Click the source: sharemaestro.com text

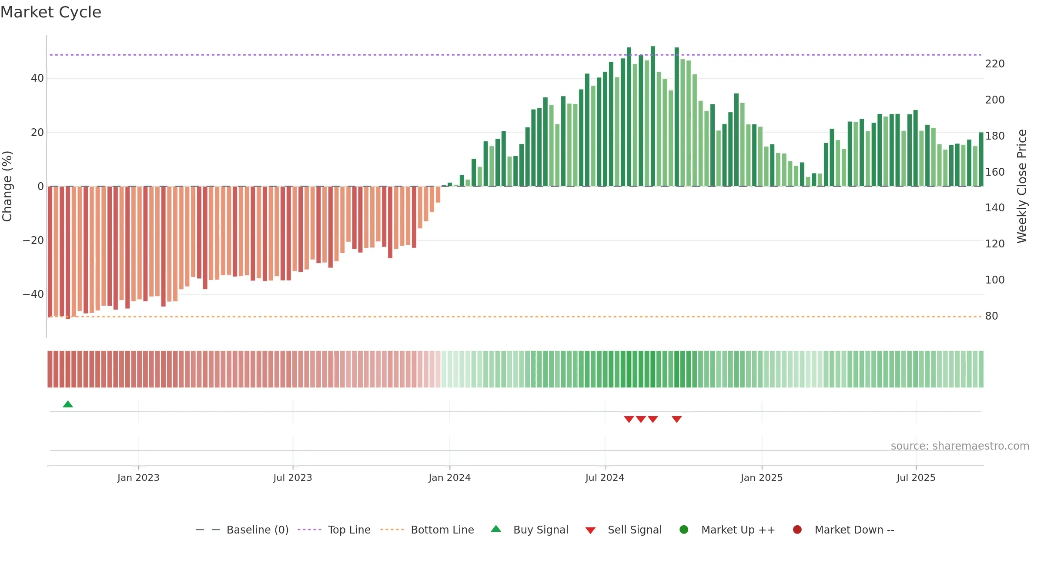[x=960, y=446]
